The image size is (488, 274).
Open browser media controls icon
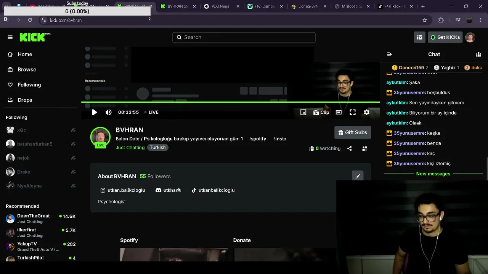pyautogui.click(x=458, y=20)
